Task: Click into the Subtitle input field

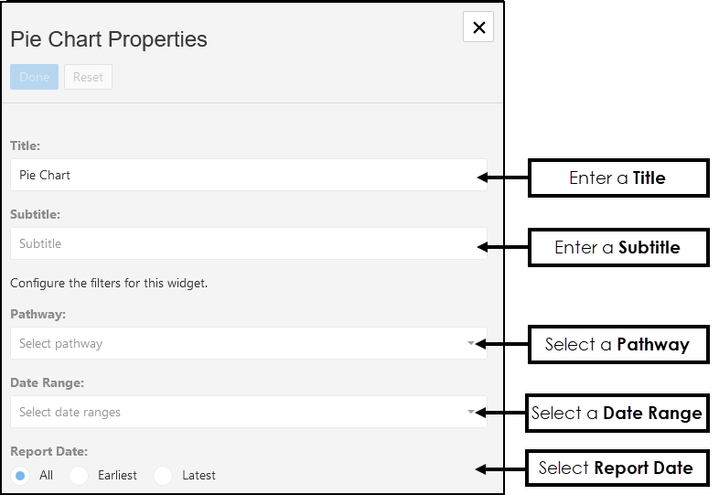Action: point(248,243)
